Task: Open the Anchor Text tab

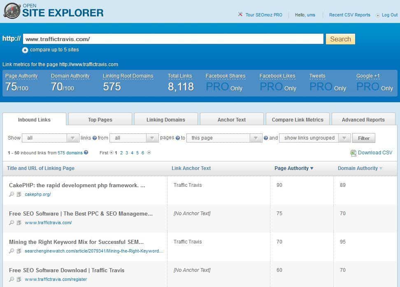Action: click(231, 119)
